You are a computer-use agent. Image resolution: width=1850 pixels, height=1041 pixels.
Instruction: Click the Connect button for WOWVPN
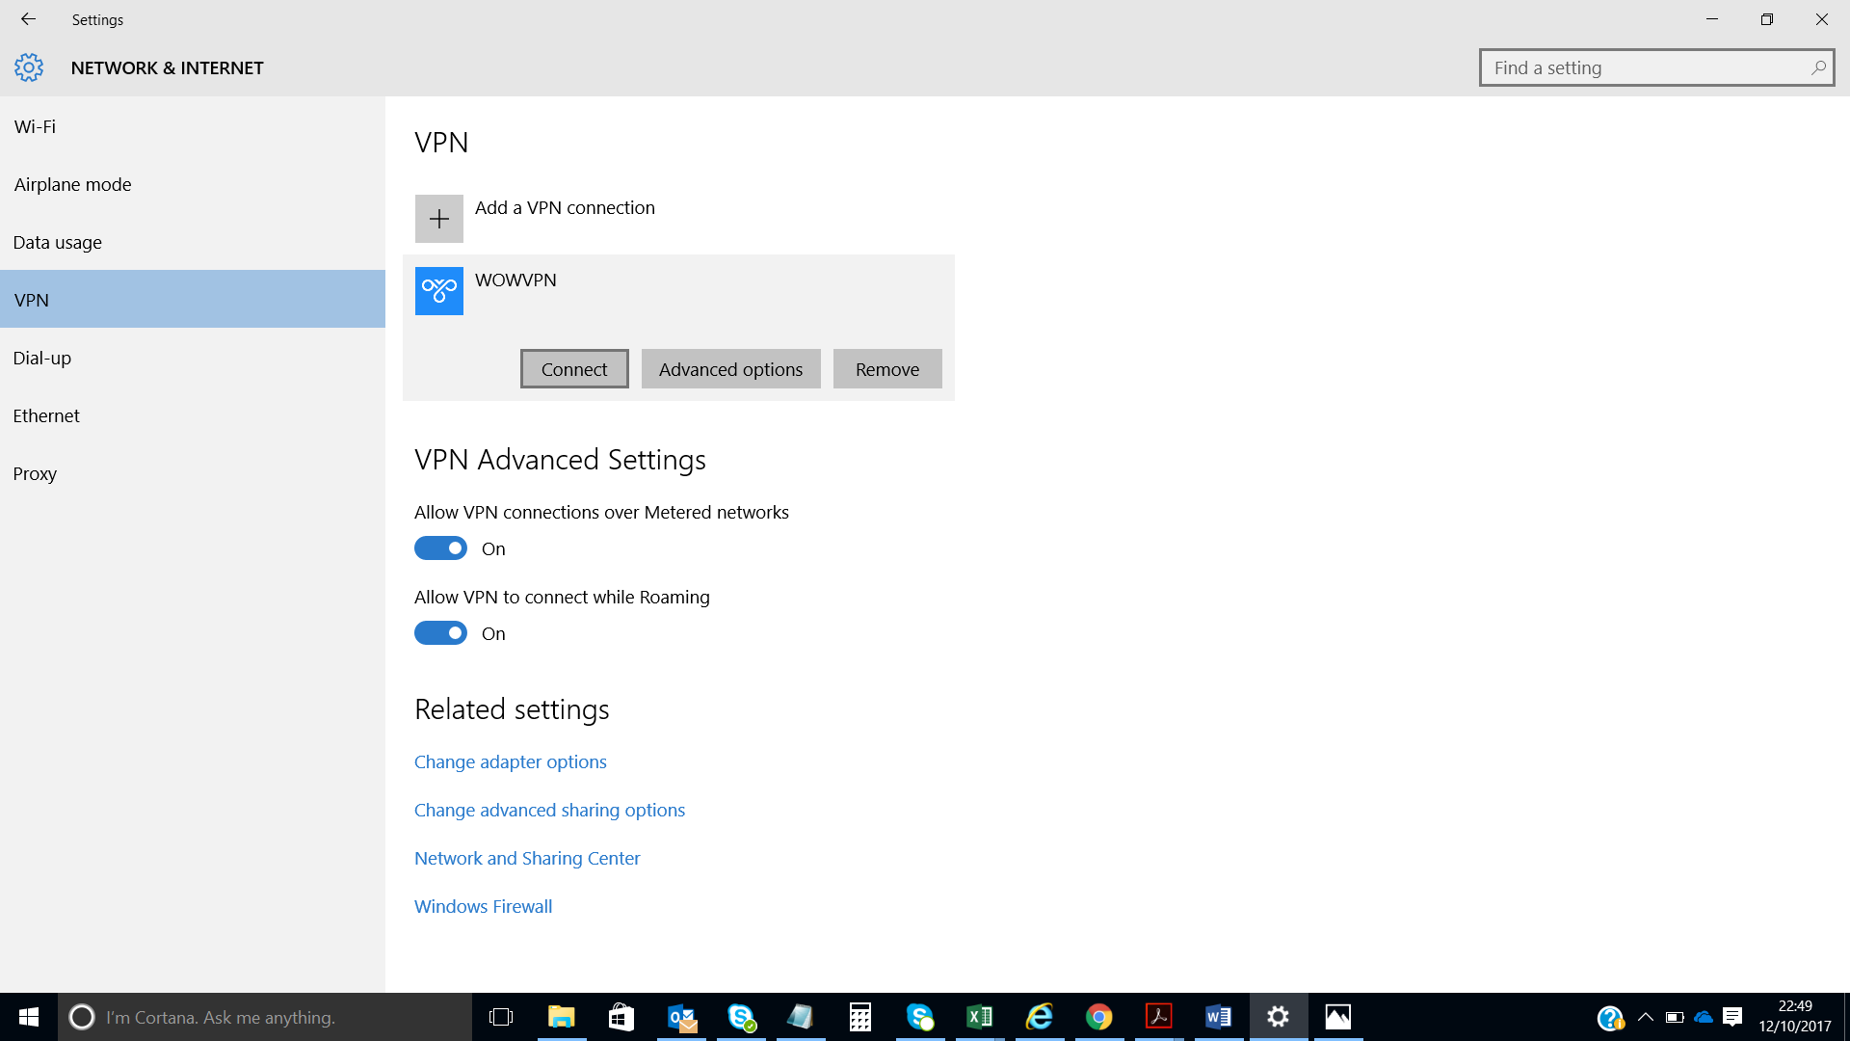click(574, 369)
